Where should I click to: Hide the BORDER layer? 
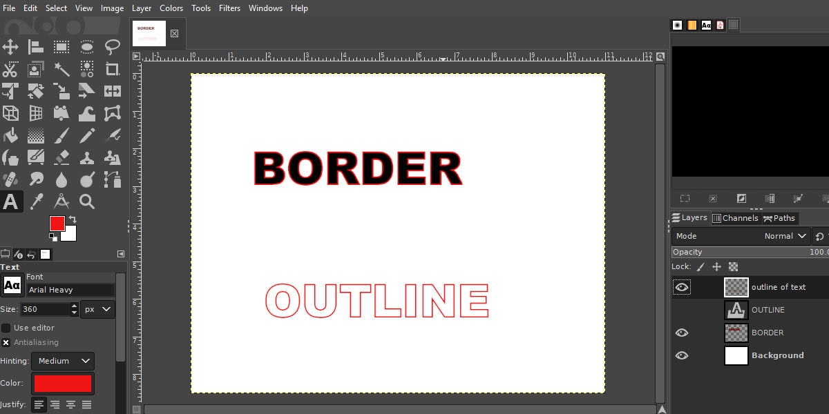682,333
